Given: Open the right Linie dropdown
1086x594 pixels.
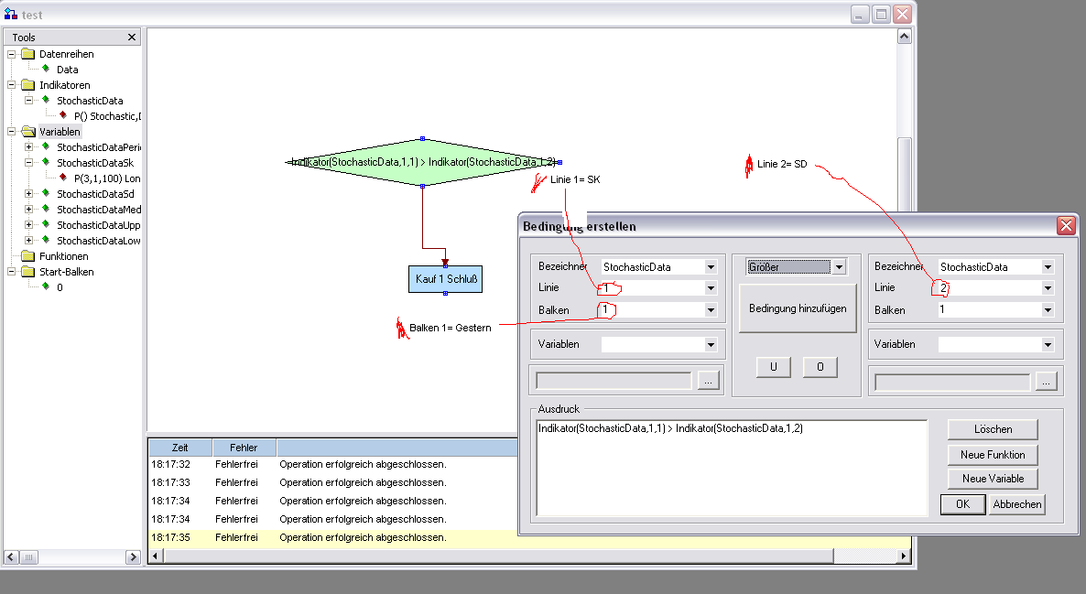Looking at the screenshot, I should 1048,288.
